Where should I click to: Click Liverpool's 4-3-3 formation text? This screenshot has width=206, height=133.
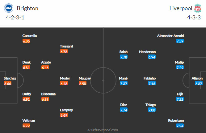click(194, 18)
